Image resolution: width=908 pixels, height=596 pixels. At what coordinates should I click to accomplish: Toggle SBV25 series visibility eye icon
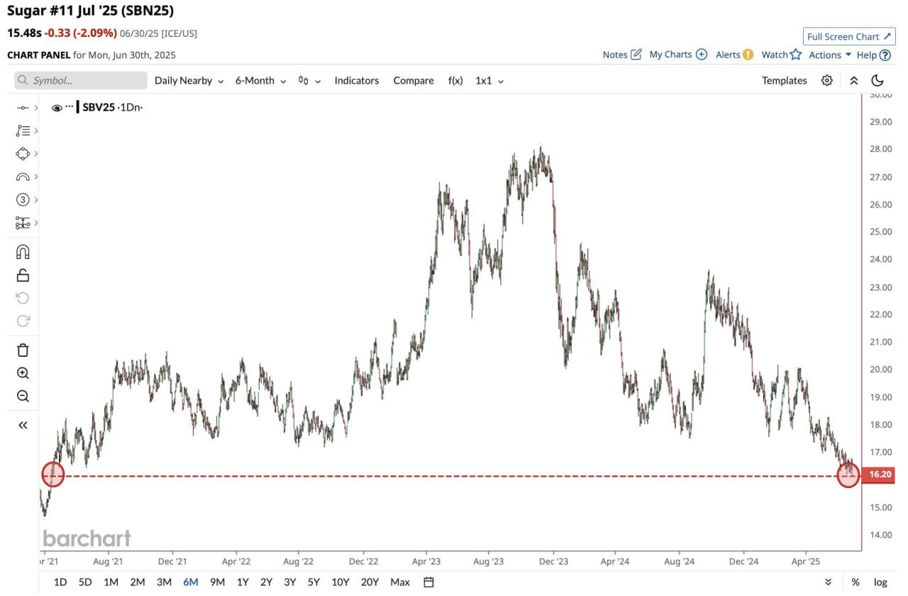(x=57, y=108)
